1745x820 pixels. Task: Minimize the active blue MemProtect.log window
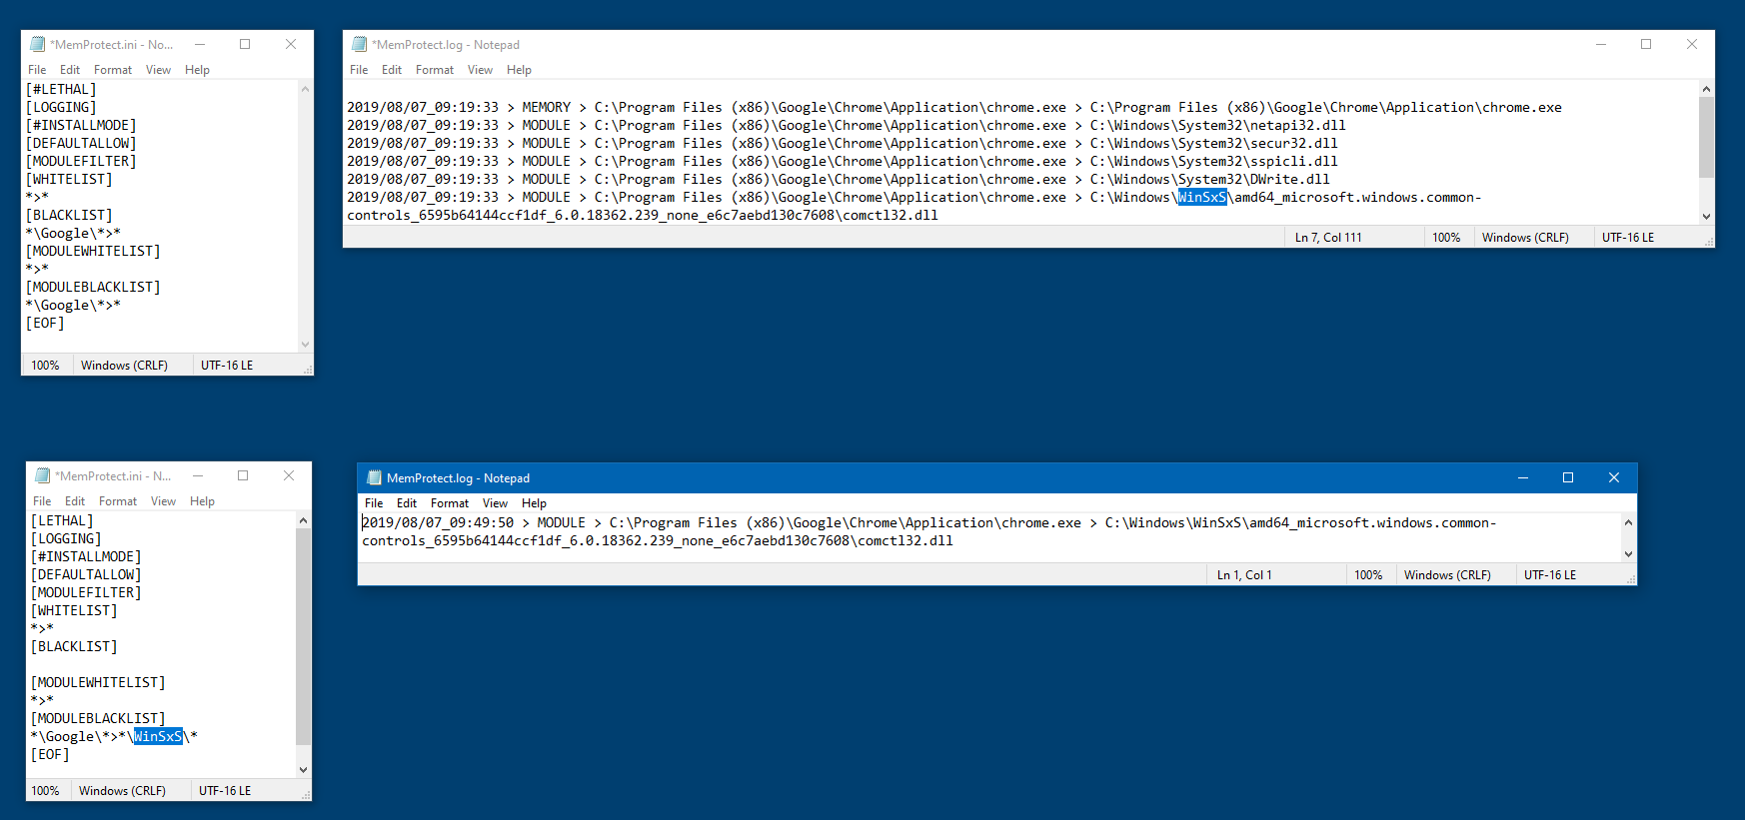click(1523, 477)
